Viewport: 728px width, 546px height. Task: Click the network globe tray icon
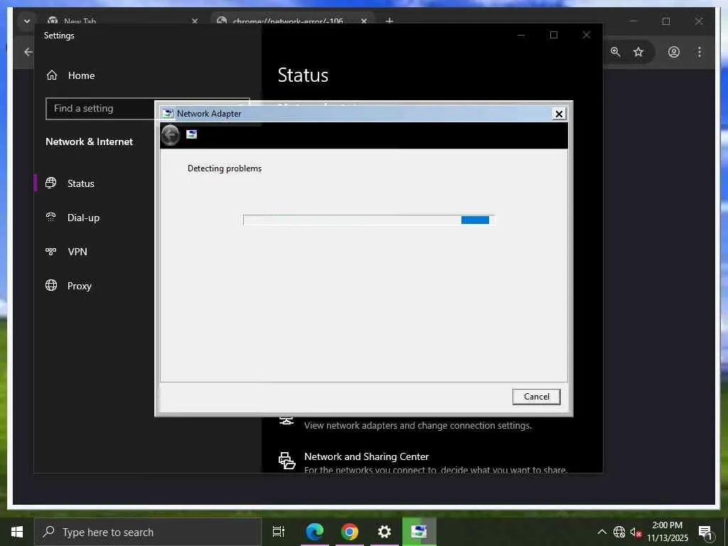619,532
